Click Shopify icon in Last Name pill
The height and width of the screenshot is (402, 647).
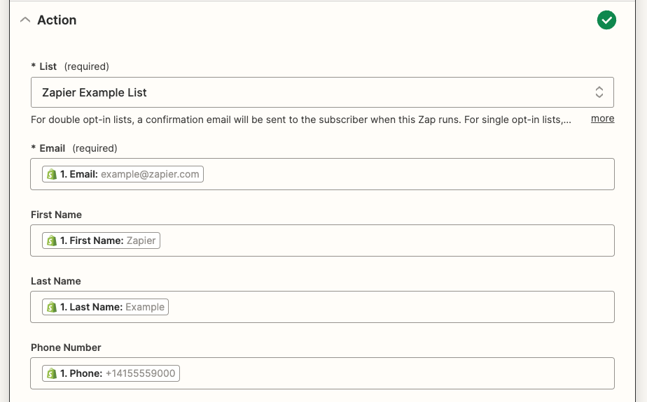point(51,307)
